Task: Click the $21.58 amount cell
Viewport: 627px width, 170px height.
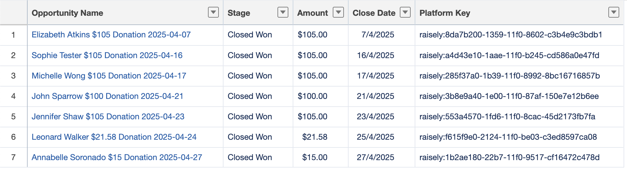Action: point(315,137)
